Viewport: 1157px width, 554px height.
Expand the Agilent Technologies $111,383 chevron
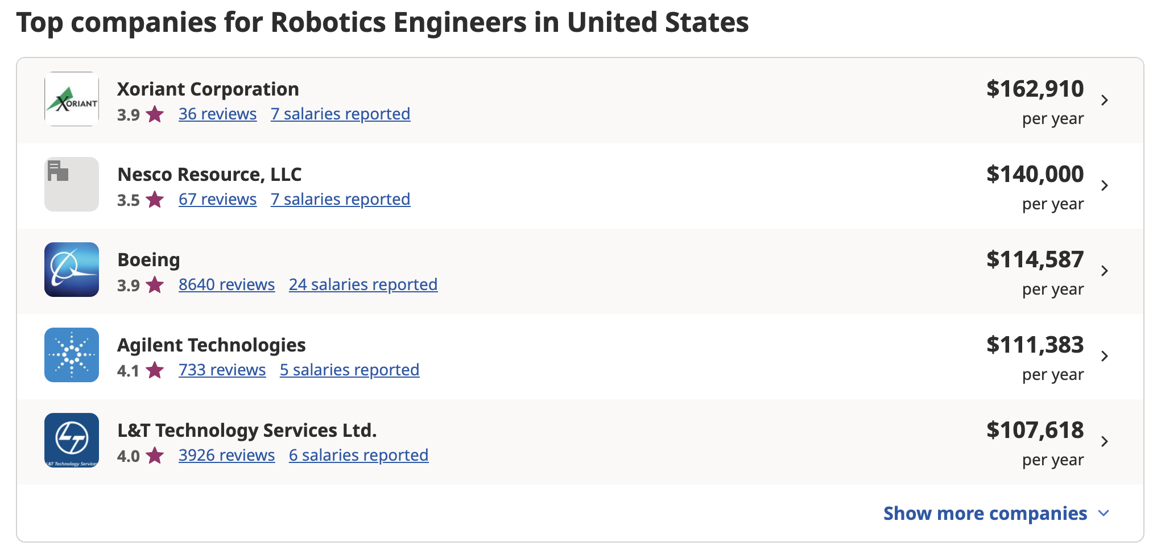pos(1105,356)
